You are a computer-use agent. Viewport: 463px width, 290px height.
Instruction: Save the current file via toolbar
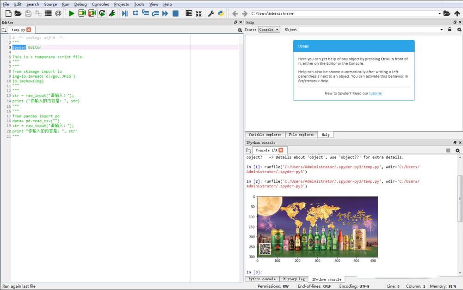tap(28, 13)
